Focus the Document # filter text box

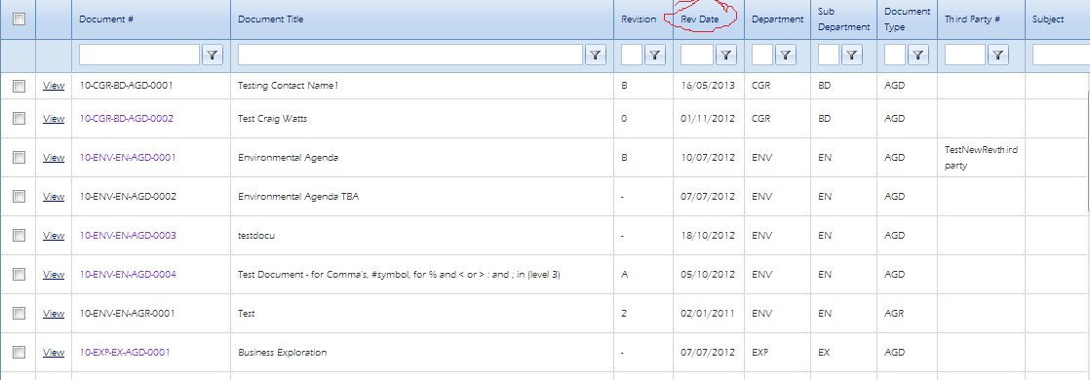click(x=139, y=55)
